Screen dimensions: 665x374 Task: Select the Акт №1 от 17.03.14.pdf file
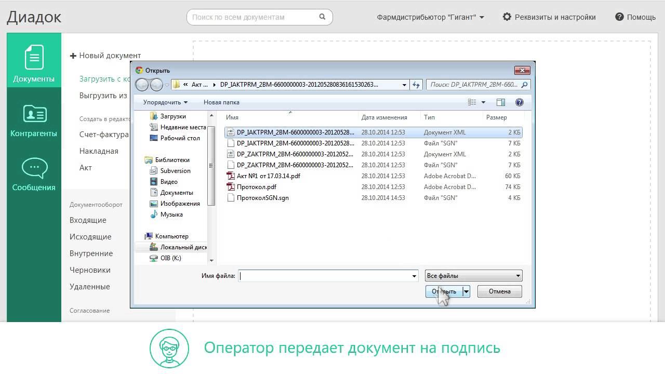(374, 176)
